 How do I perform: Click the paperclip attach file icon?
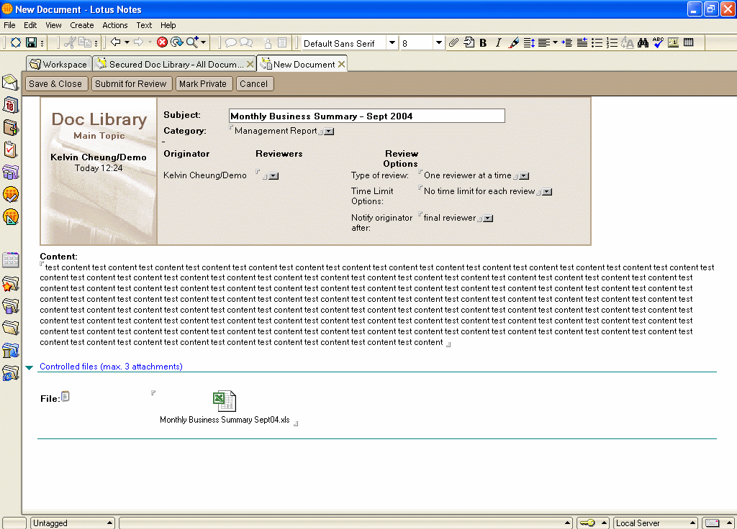click(453, 43)
